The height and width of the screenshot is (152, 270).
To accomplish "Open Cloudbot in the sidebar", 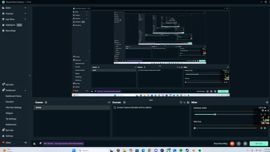I will coord(10,102).
